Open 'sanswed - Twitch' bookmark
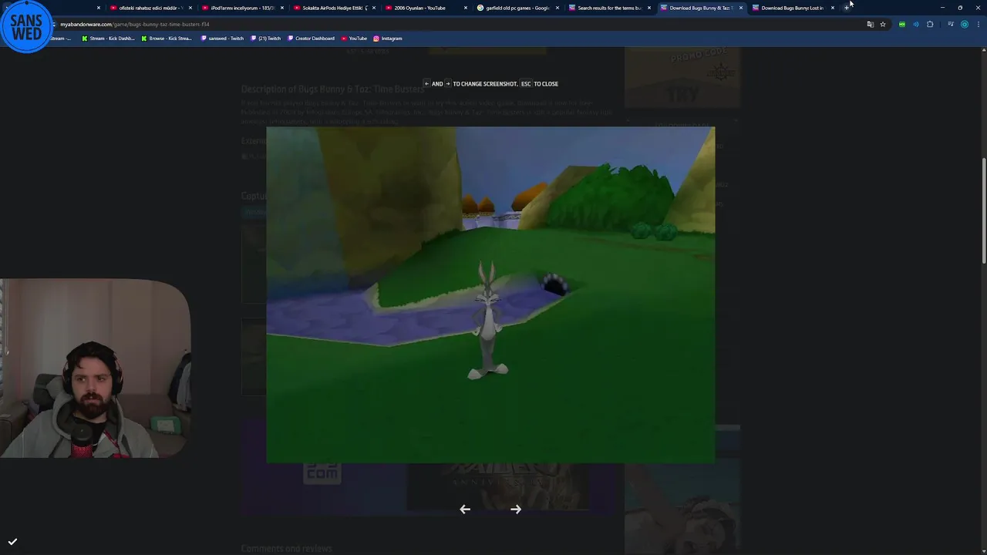 [222, 38]
